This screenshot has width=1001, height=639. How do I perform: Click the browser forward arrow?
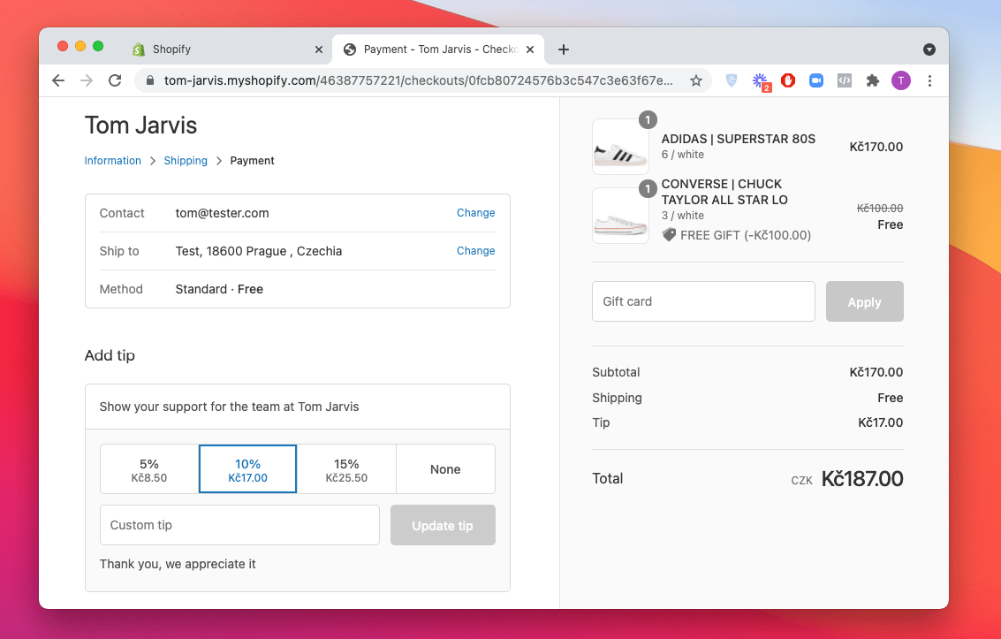tap(87, 80)
